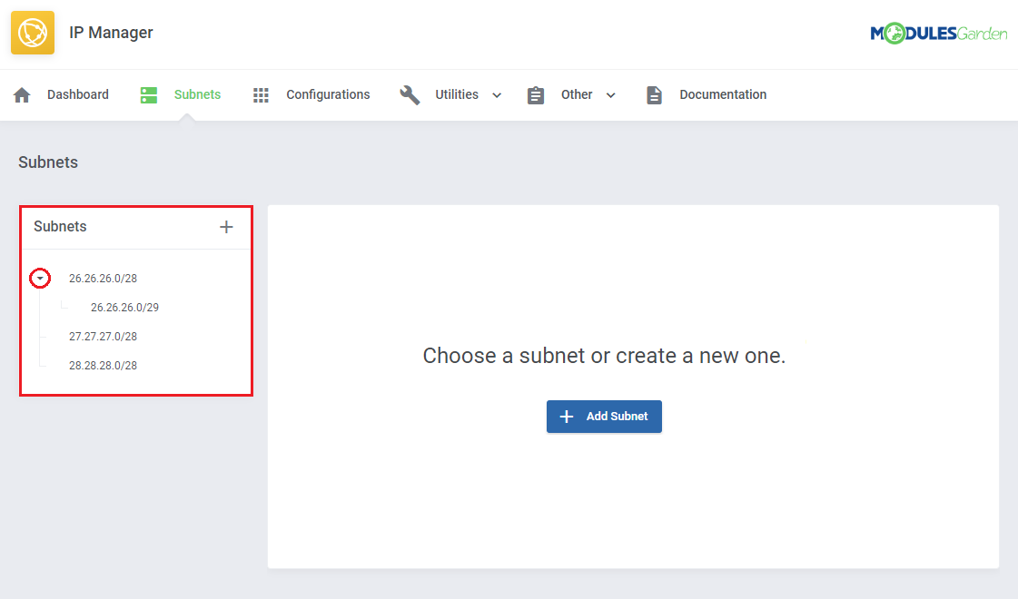Expand the Utilities dropdown chevron
The image size is (1018, 599).
pyautogui.click(x=497, y=95)
